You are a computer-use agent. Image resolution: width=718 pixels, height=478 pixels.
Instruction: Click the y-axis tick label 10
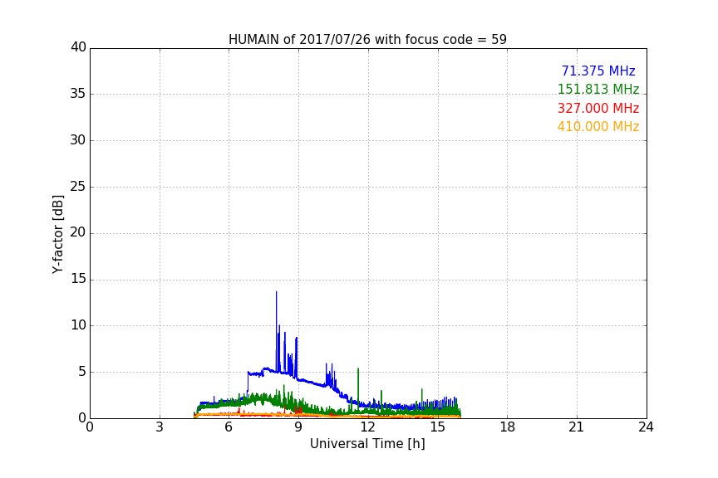point(78,325)
